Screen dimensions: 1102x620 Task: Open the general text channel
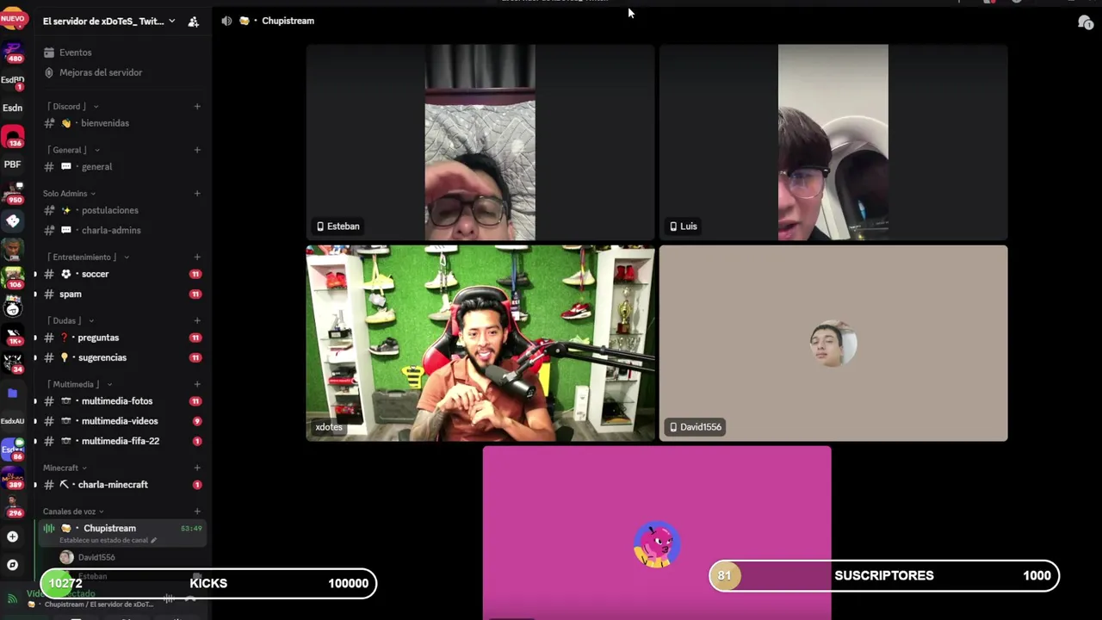(122, 167)
